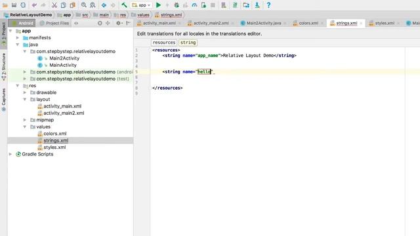Click the Find magnifier icon
This screenshot has height=236, width=420.
tap(83, 5)
